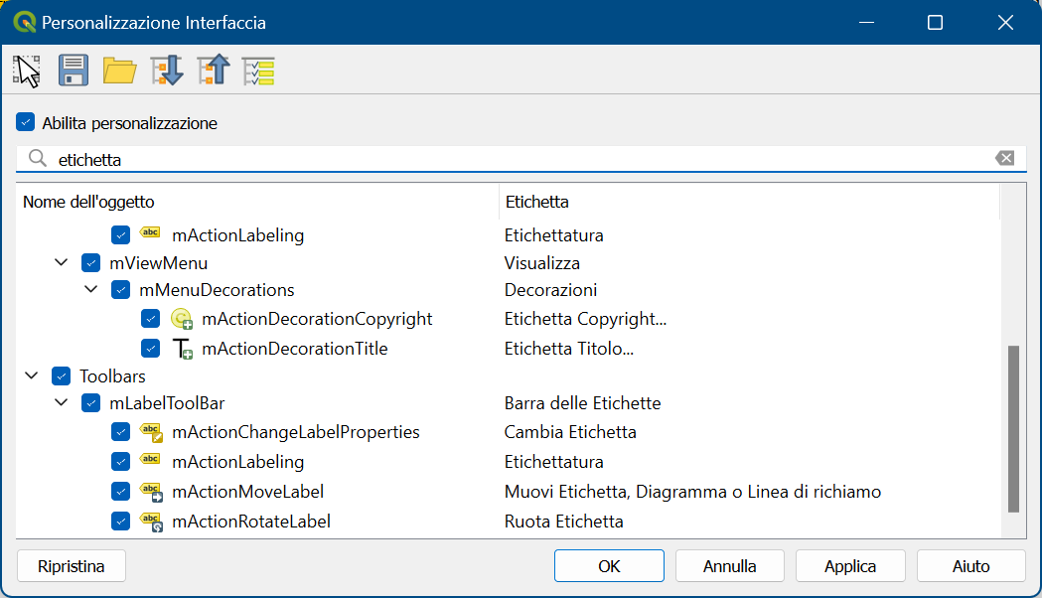Click the search magnifier icon
Screen dimensions: 1042x598
[37, 158]
